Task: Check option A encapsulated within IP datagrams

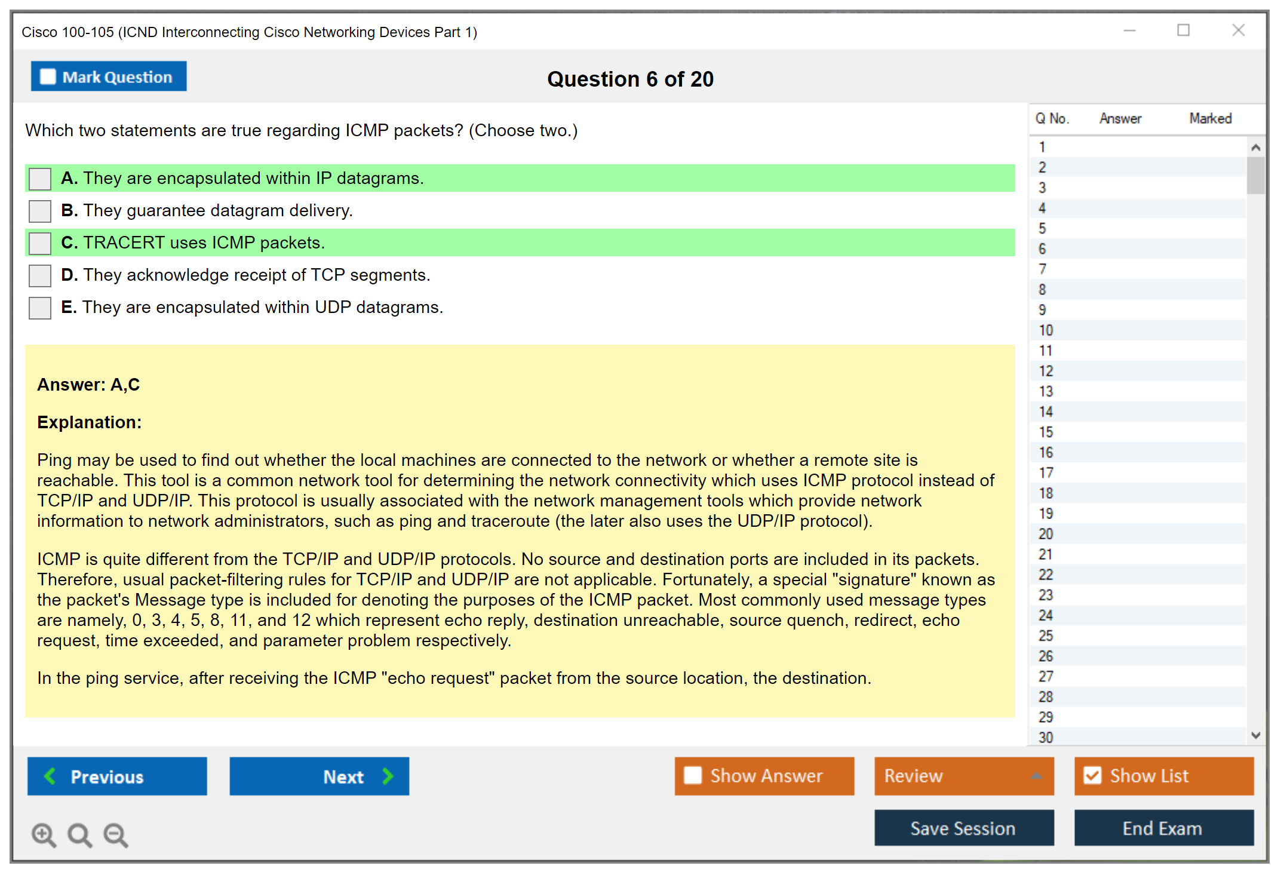Action: click(x=40, y=178)
